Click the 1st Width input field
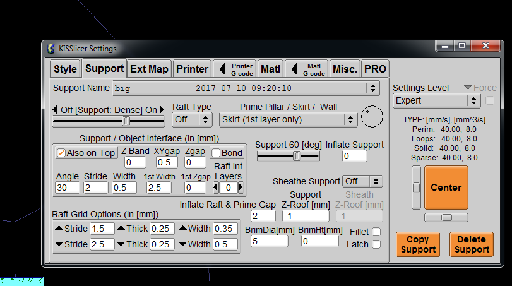 pyautogui.click(x=159, y=188)
